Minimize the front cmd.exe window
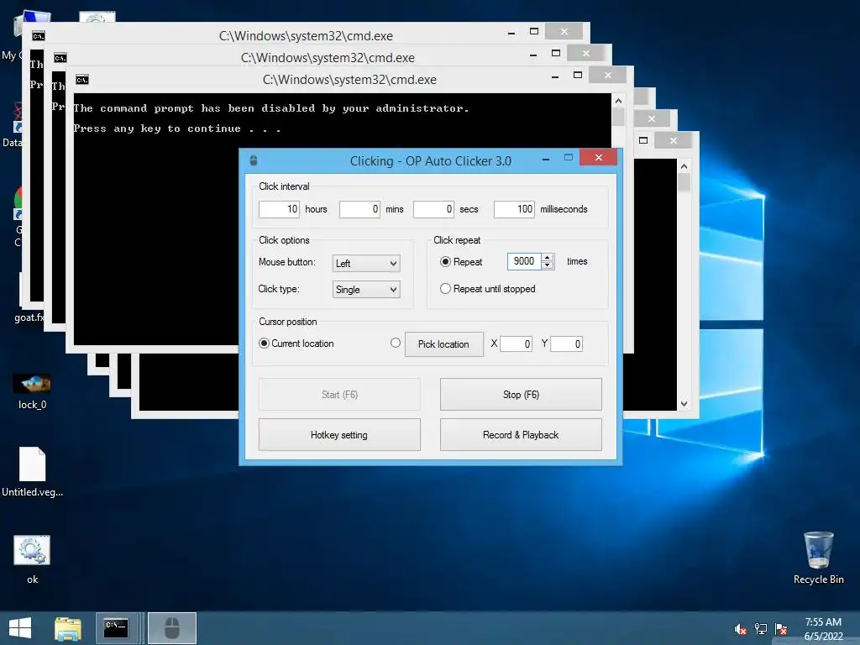The image size is (860, 645). [x=555, y=76]
